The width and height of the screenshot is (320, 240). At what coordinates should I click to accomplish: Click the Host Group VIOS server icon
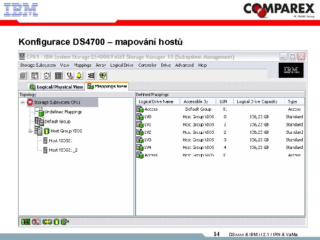(x=39, y=131)
